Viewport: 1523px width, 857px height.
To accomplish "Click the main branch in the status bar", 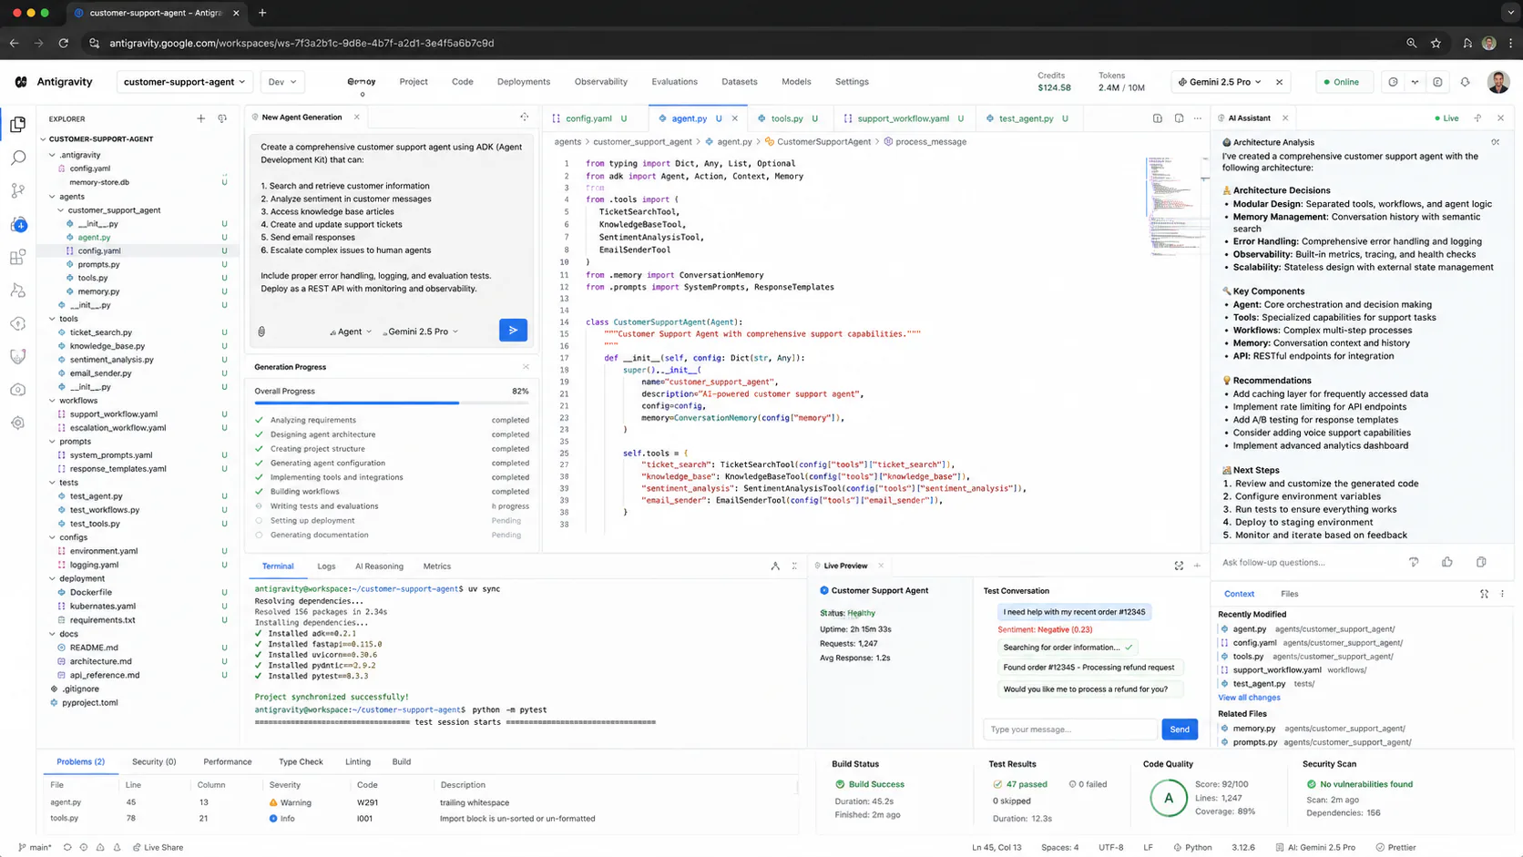I will pos(36,847).
